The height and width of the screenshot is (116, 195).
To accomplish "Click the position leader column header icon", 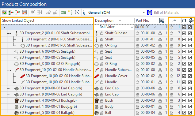I will (174, 21).
